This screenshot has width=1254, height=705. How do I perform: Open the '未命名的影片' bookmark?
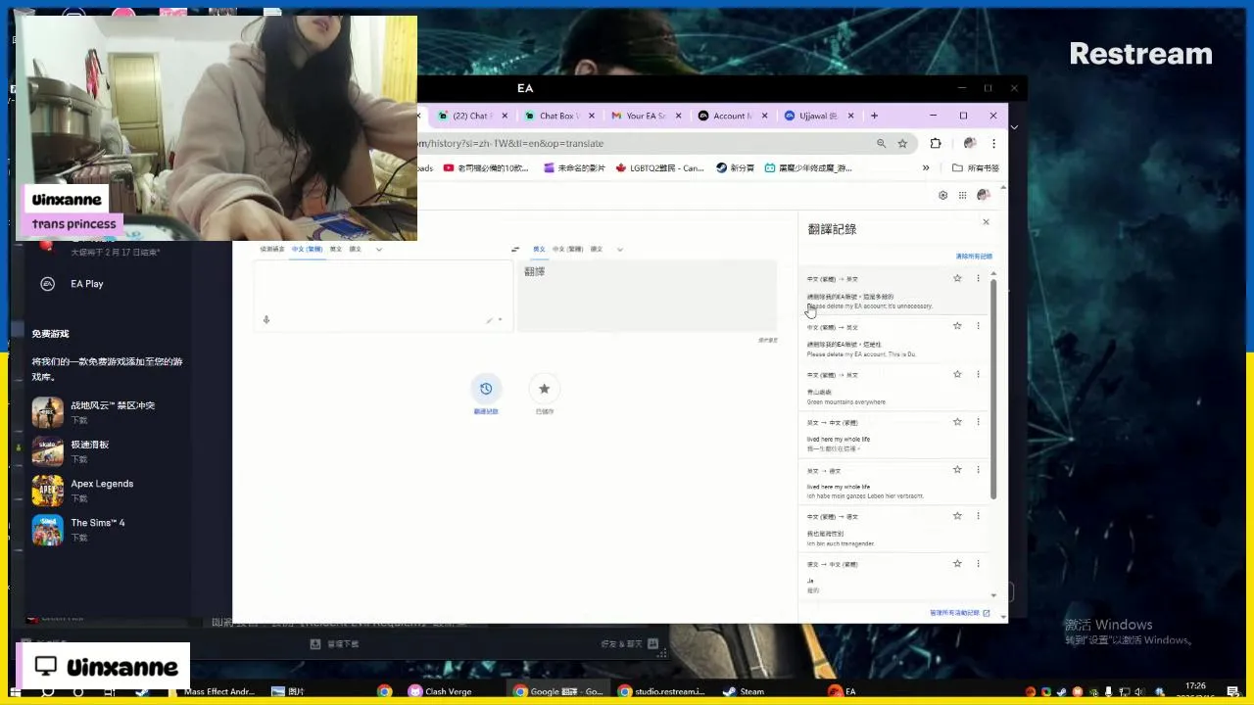pos(576,167)
